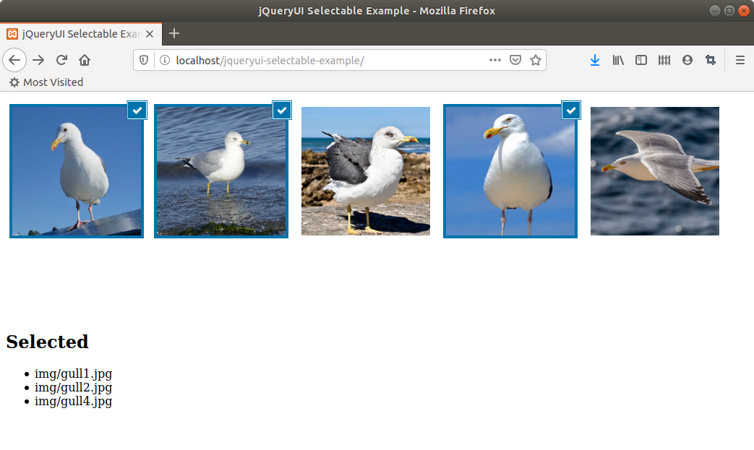Image resolution: width=754 pixels, height=450 pixels.
Task: Open the Firefox Account menu
Action: (x=687, y=60)
